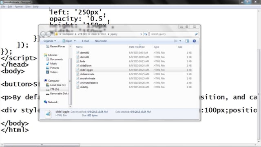The width and height of the screenshot is (261, 147).
Task: Sort files by the Name column header
Action: (x=79, y=47)
